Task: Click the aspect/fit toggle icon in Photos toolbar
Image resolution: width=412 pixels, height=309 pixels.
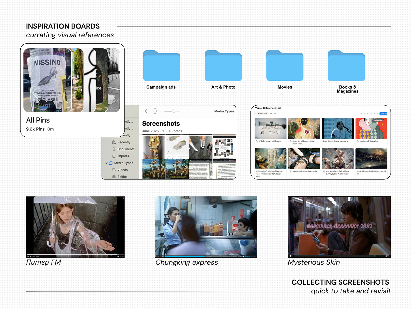Action: [155, 111]
